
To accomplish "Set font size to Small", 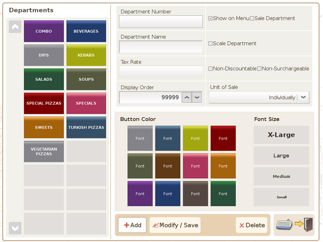I will [x=281, y=197].
